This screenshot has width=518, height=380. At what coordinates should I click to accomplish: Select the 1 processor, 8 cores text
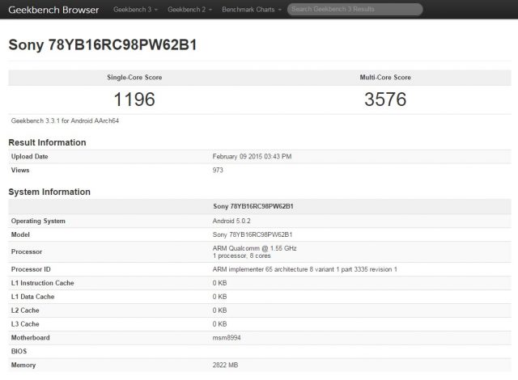(x=241, y=255)
